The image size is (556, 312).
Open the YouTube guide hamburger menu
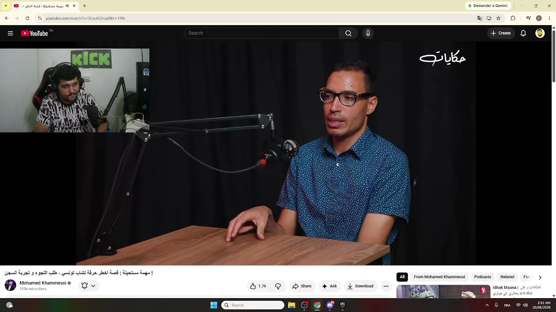pyautogui.click(x=10, y=33)
